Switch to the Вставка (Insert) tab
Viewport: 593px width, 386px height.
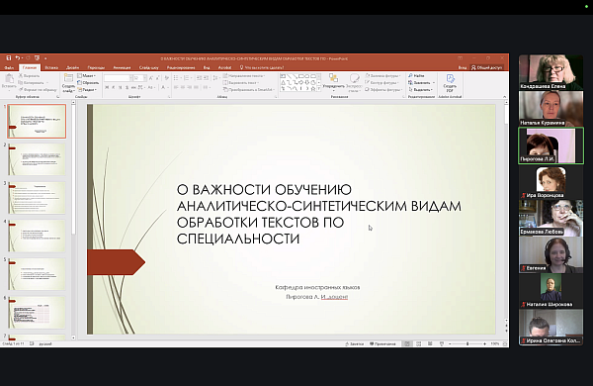[x=51, y=67]
